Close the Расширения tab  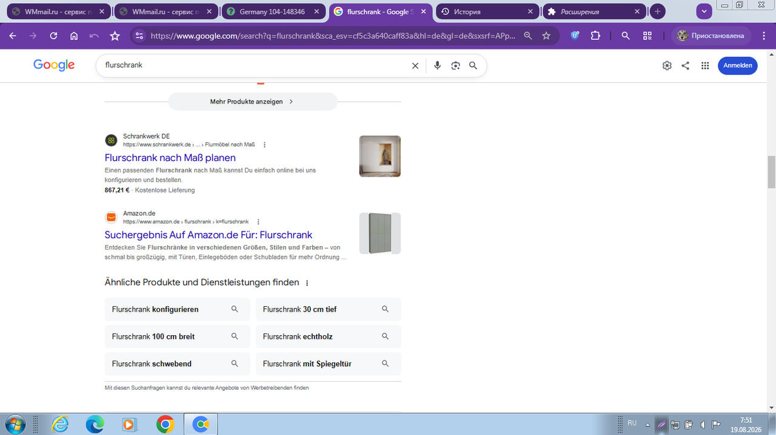pos(637,11)
